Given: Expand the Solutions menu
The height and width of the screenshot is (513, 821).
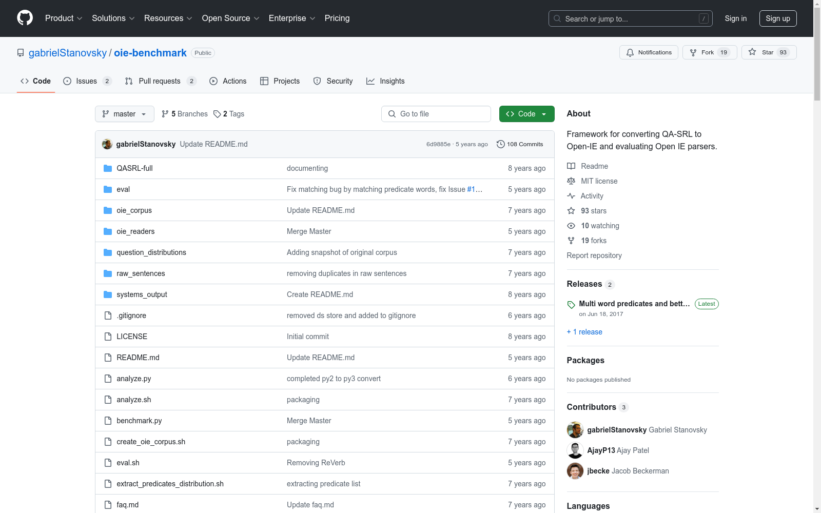Looking at the screenshot, I should [113, 18].
